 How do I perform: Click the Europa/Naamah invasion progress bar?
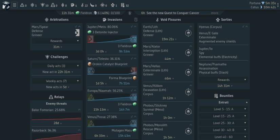pyautogui.click(x=112, y=97)
